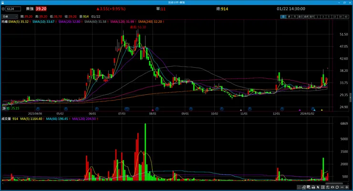Screen dimensions: 353x191
Task: Click the pink triangle marker near 08/01
Action: [153, 110]
